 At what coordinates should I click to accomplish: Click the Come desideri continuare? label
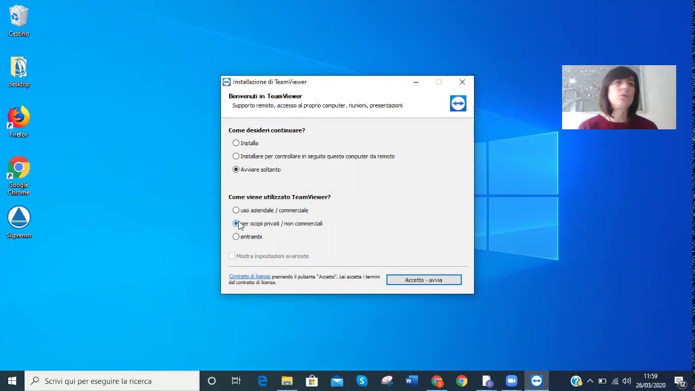(x=267, y=130)
